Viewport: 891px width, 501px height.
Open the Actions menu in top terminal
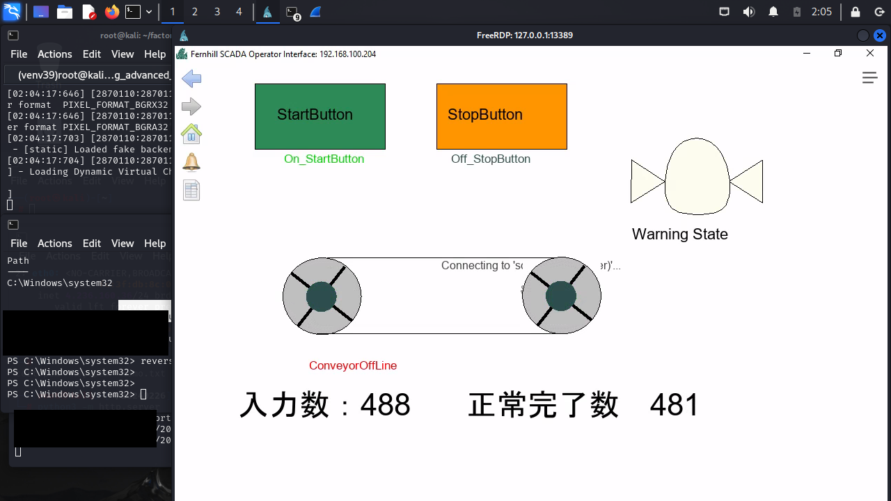pos(54,54)
